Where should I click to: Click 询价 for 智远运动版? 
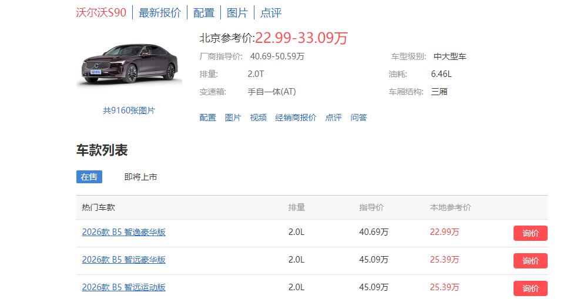coord(531,288)
